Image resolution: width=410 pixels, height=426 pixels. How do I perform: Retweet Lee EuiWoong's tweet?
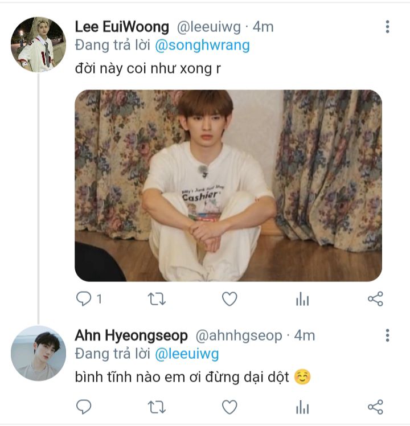pyautogui.click(x=157, y=298)
